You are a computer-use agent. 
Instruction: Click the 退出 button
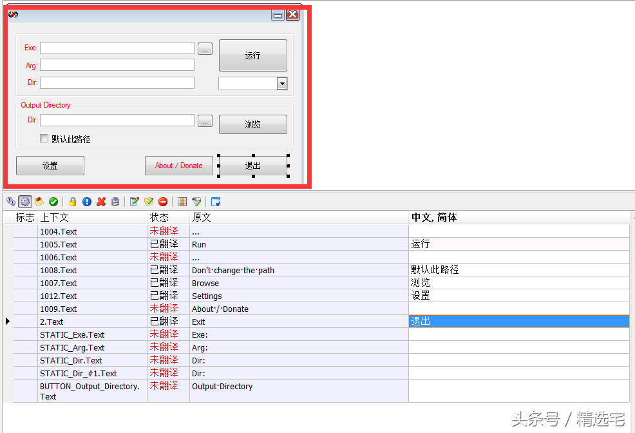coord(253,165)
